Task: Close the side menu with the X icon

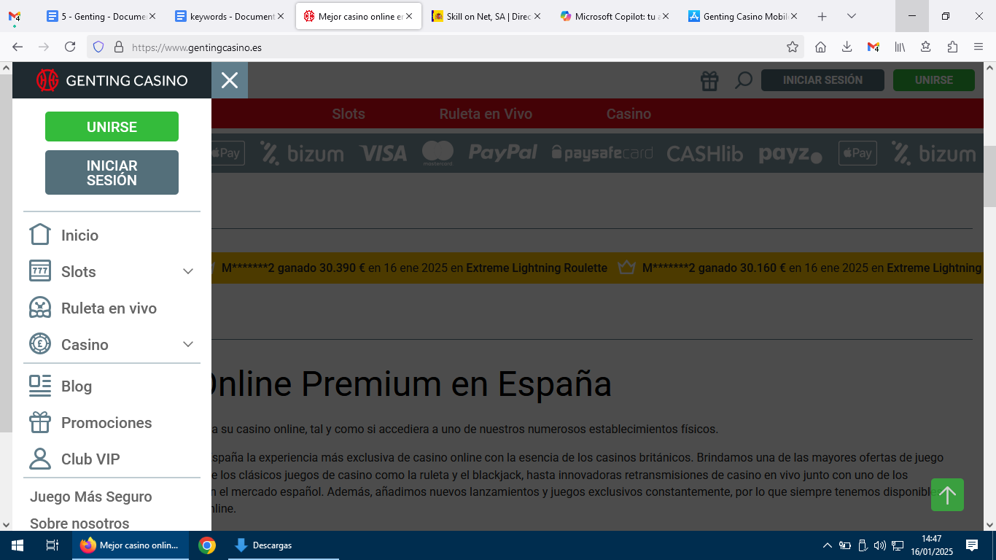Action: [230, 80]
